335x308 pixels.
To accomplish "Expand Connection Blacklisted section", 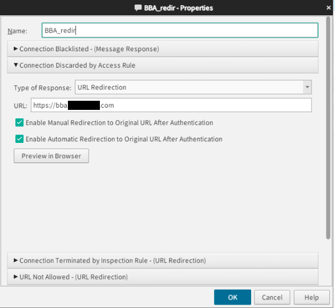I will [x=163, y=49].
